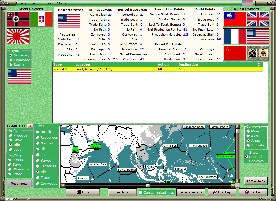Image resolution: width=276 pixels, height=201 pixels.
Task: Filter by Oil
Action: (x=40, y=149)
